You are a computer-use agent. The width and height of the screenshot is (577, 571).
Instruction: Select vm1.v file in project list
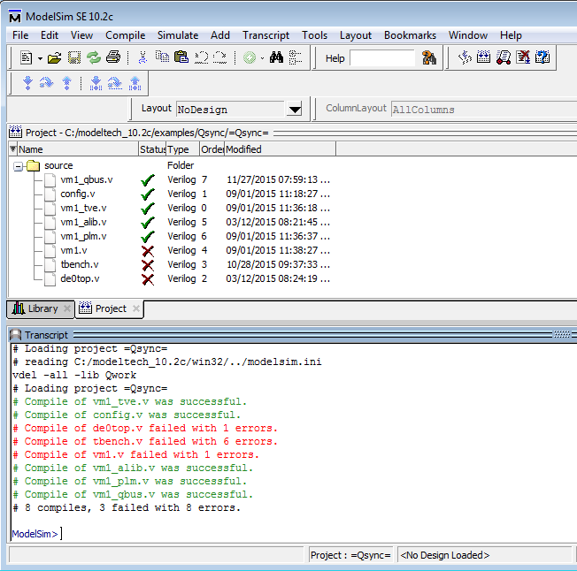[x=73, y=250]
